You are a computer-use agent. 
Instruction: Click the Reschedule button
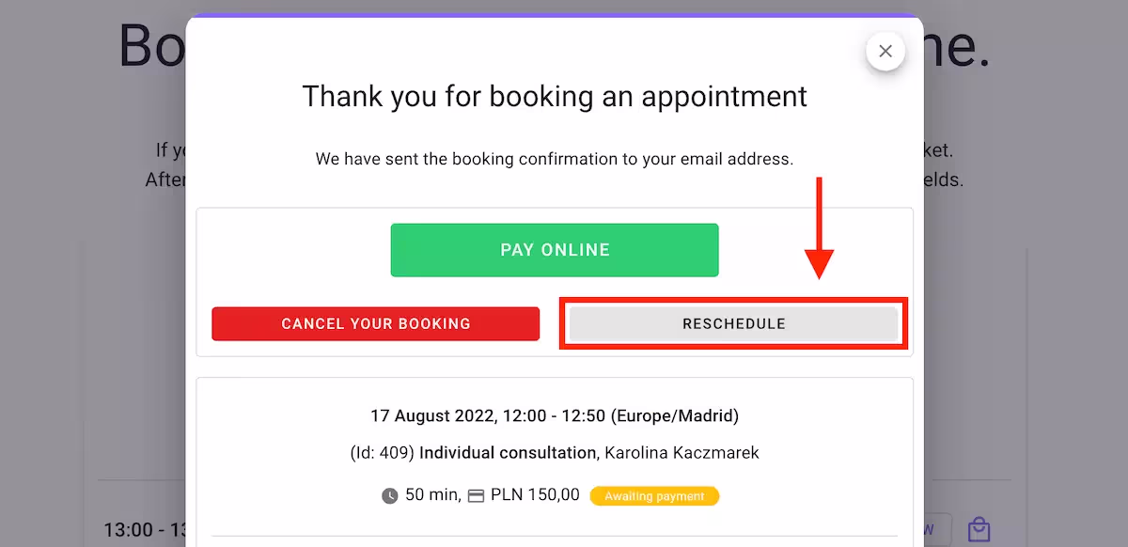(x=733, y=324)
